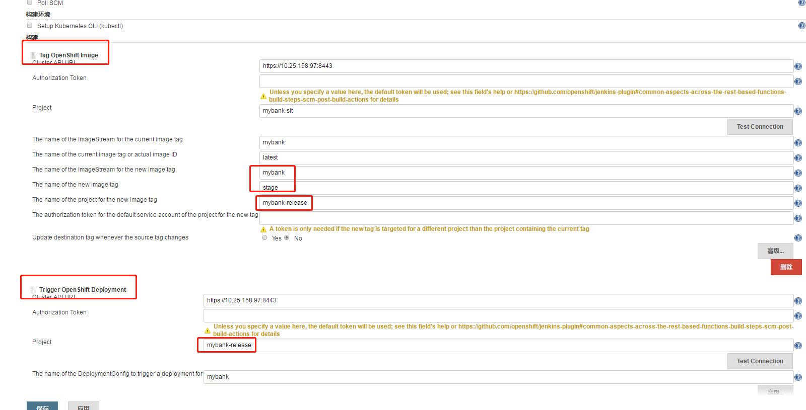
Task: Choose the No radio option for destination tag update
Action: [287, 238]
